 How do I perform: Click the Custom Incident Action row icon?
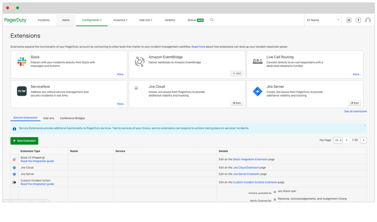coord(14,182)
